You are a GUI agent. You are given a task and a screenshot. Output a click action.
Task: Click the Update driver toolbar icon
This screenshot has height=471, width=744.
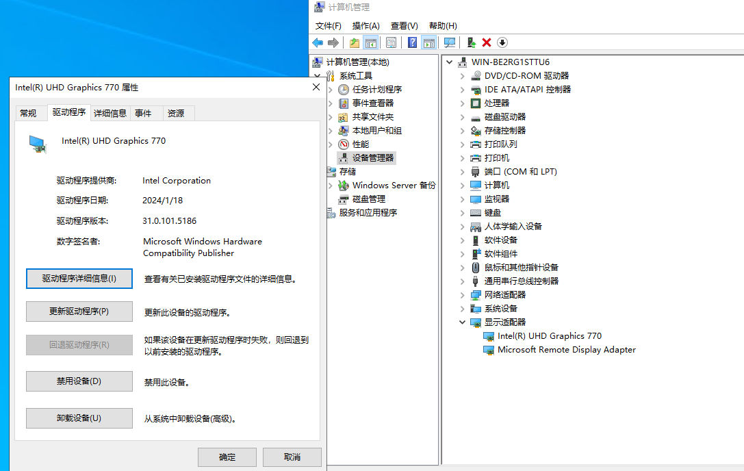[x=472, y=42]
